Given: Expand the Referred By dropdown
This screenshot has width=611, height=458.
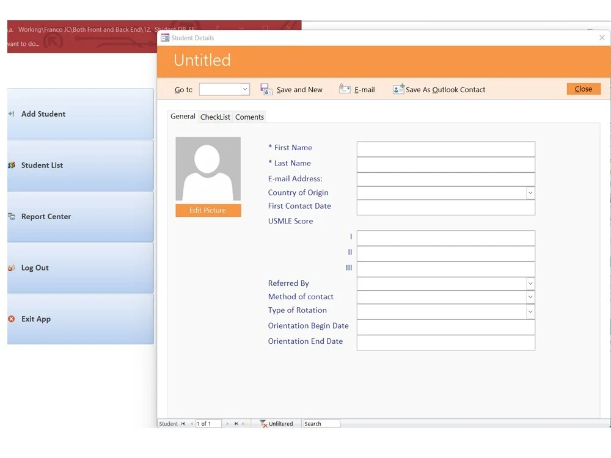Looking at the screenshot, I should point(530,283).
